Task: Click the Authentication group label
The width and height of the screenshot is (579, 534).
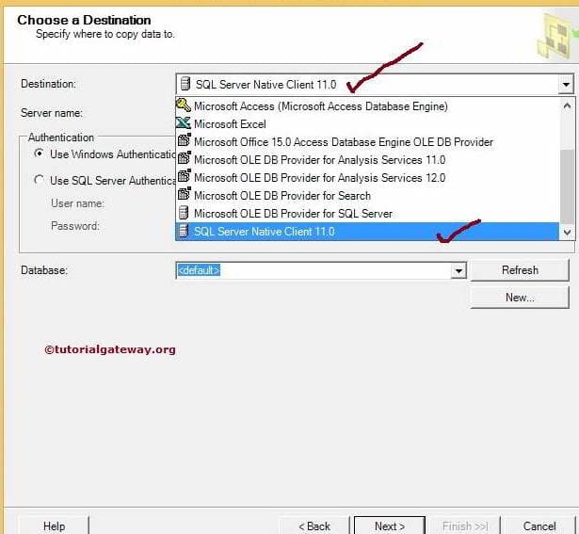Action: pyautogui.click(x=61, y=138)
